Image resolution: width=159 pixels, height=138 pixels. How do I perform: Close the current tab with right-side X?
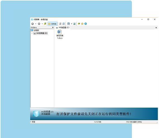(156, 28)
